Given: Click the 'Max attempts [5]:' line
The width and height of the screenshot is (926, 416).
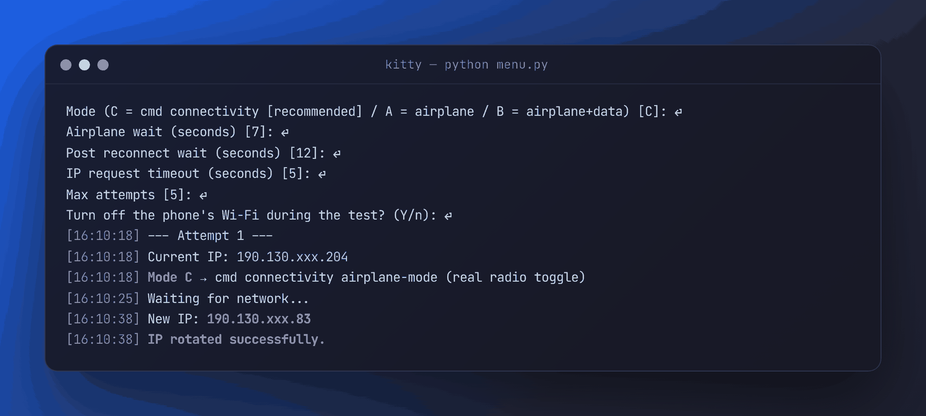Looking at the screenshot, I should click(137, 195).
